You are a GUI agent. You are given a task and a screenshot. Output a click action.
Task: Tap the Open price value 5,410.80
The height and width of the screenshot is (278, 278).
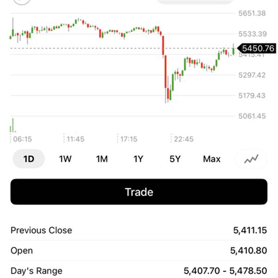[x=248, y=251]
